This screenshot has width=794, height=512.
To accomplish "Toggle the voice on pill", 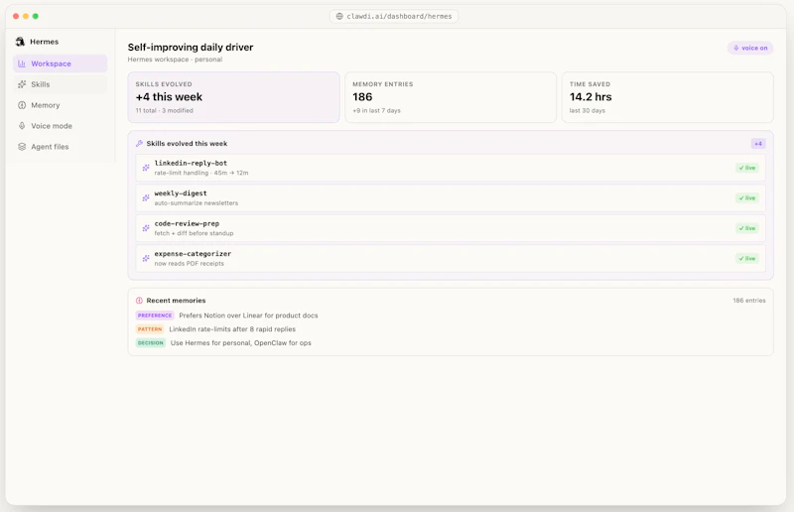I will (x=750, y=48).
